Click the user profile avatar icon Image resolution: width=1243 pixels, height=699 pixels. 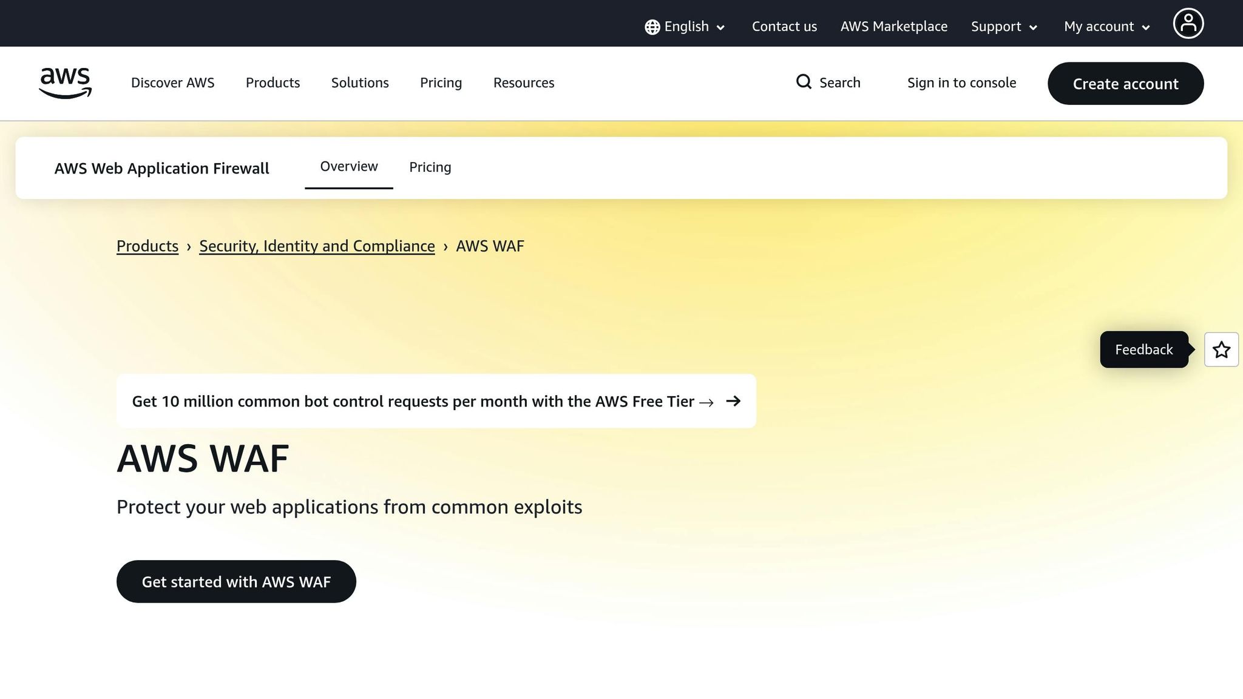point(1188,24)
